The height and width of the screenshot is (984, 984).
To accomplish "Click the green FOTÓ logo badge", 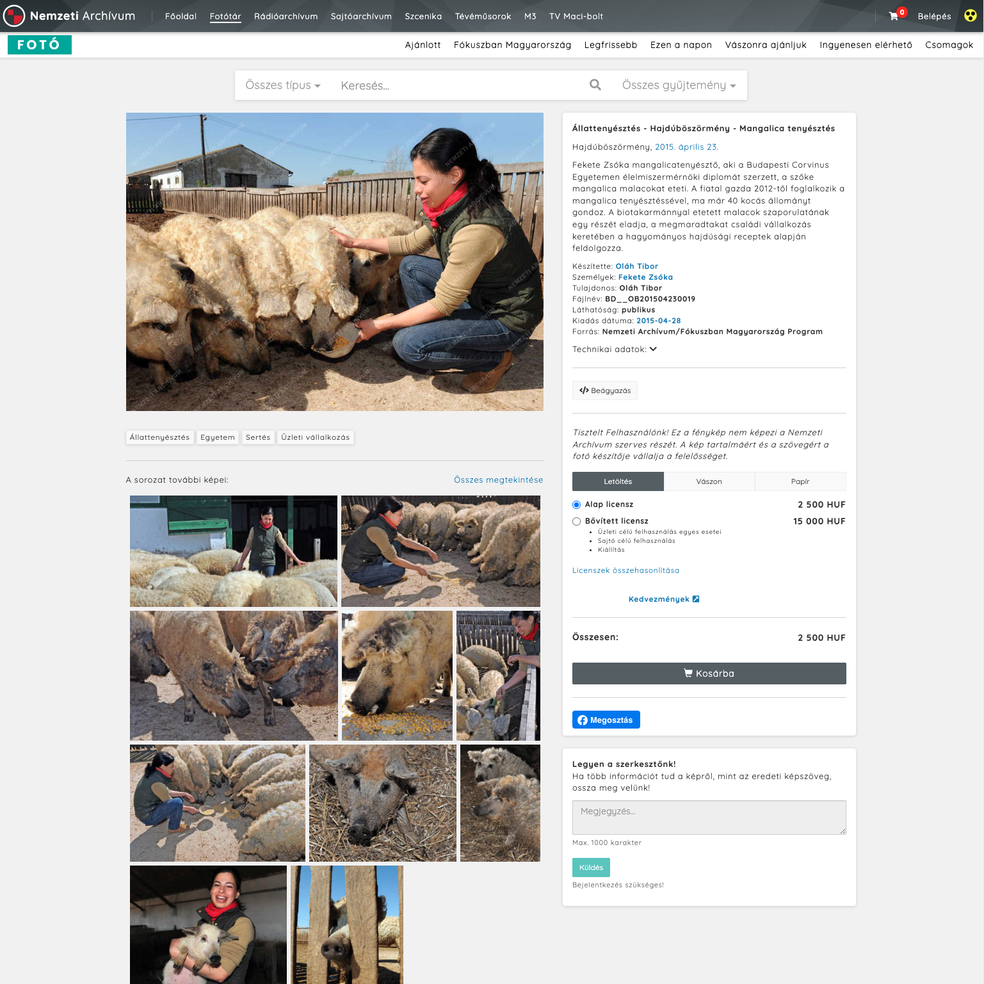I will (40, 45).
